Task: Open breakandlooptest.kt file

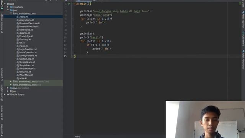Action: click(29, 26)
